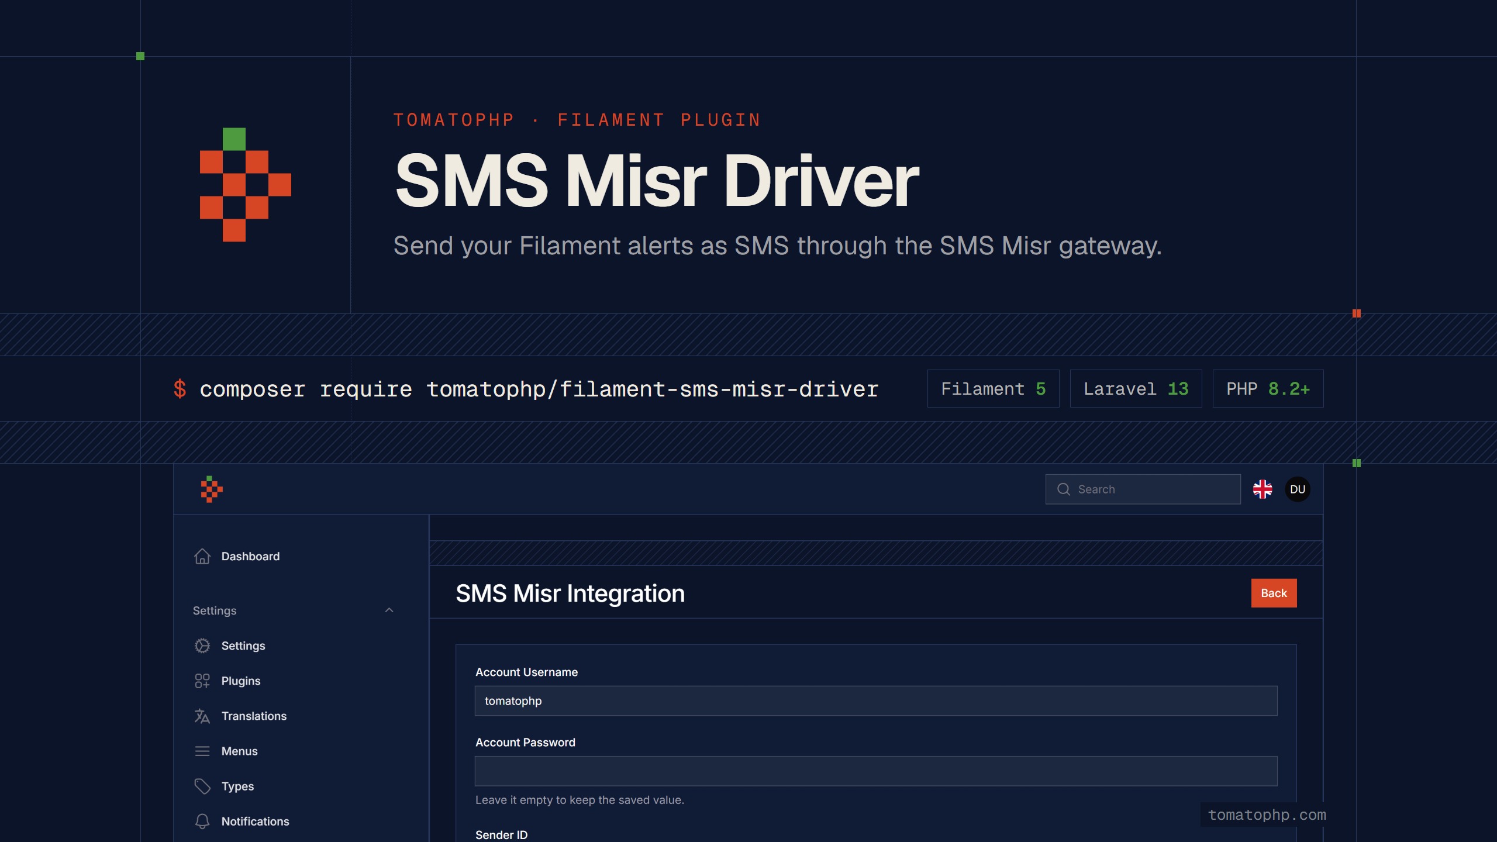Open the DU user avatar menu

[1298, 489]
